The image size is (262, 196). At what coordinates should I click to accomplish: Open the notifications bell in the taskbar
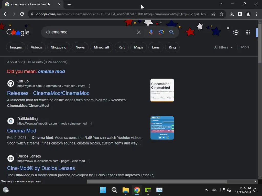tap(255, 190)
